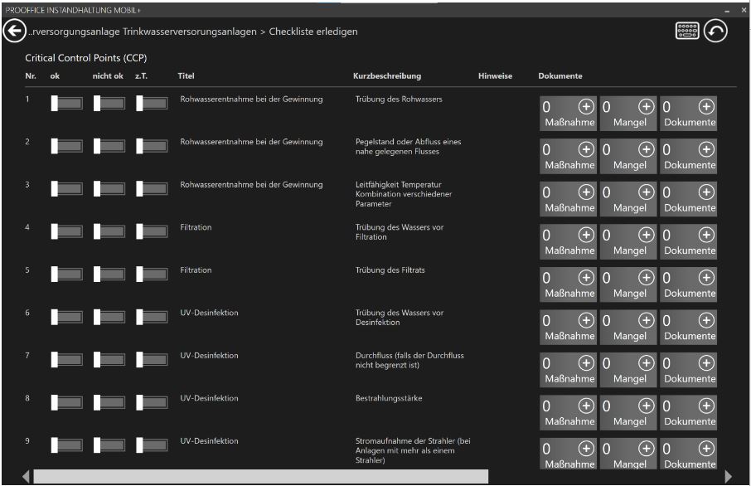Toggle ok switch for row 1
751x486 pixels.
(66, 104)
